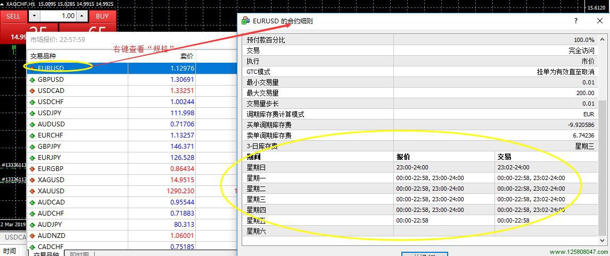The image size is (610, 256).
Task: Click the XAGUSD down arrow icon
Action: (32, 180)
